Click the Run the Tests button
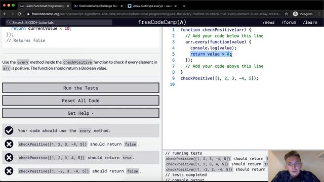 [80, 88]
